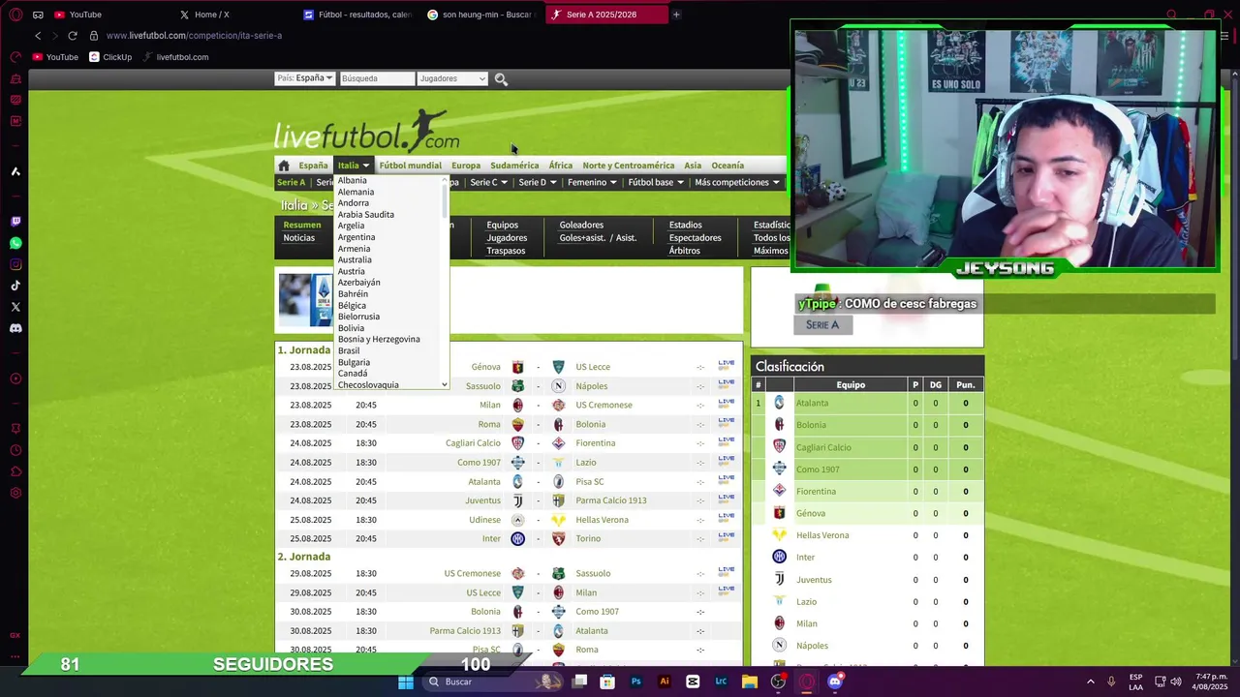Switch to the son heung-min Google tab
This screenshot has width=1240, height=697.
click(481, 15)
